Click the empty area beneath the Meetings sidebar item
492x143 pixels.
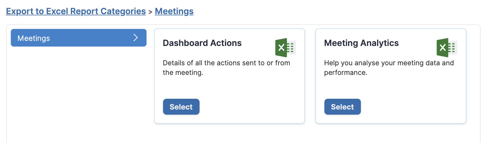tap(79, 91)
